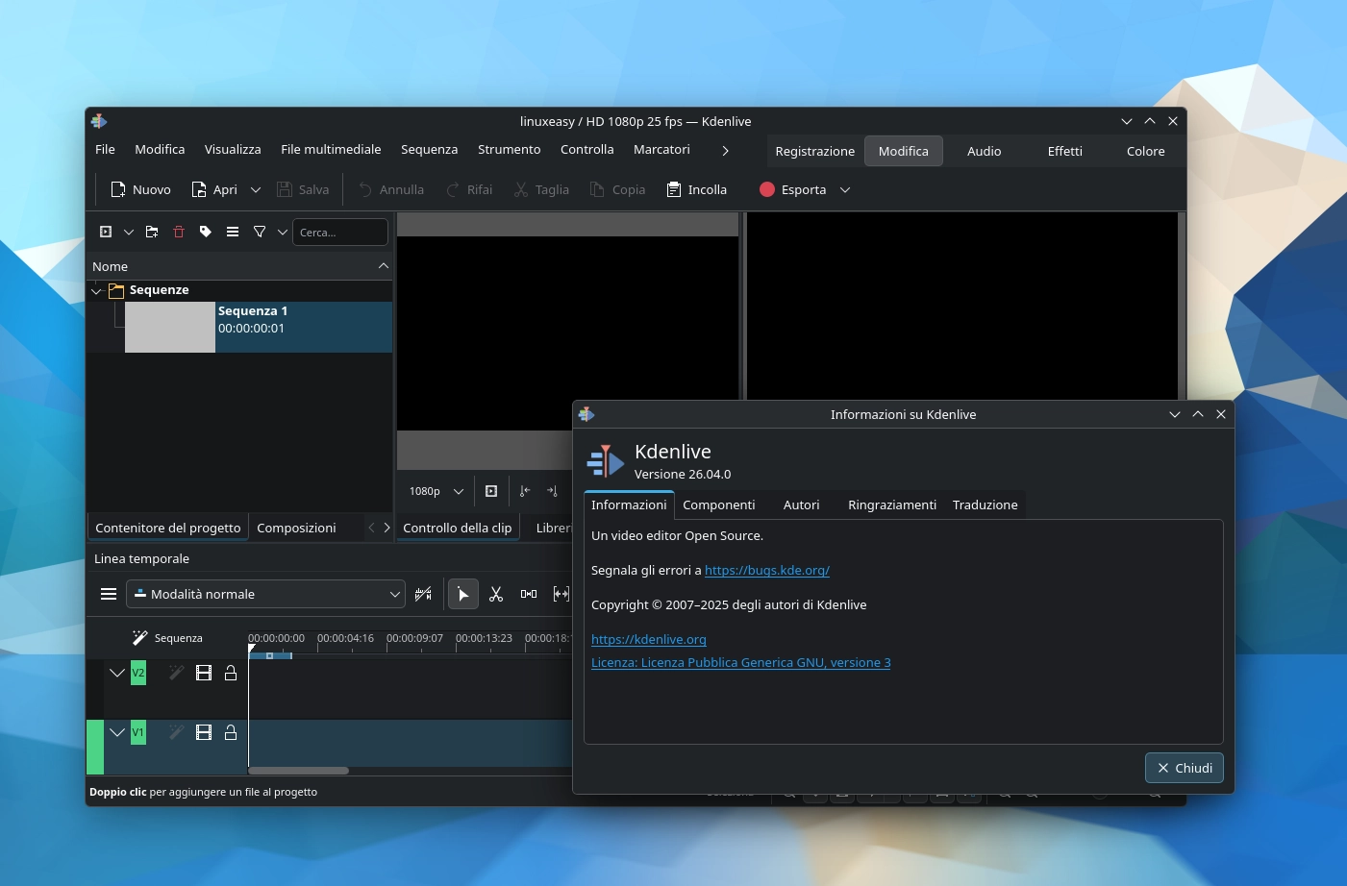
Task: Click the spacer tool in timeline toolbar
Action: pyautogui.click(x=529, y=594)
